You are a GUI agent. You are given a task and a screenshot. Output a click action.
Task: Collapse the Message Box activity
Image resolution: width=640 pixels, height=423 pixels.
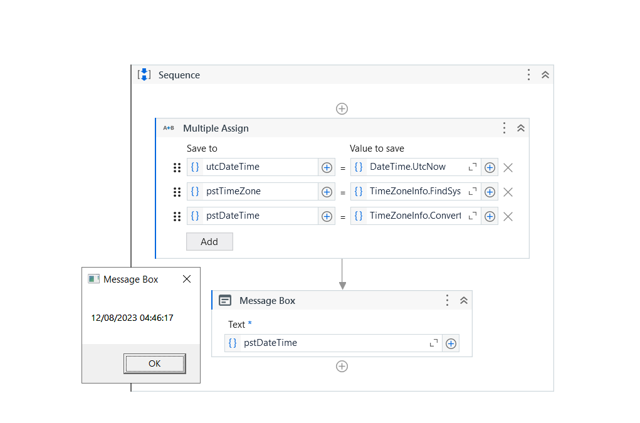coord(463,300)
